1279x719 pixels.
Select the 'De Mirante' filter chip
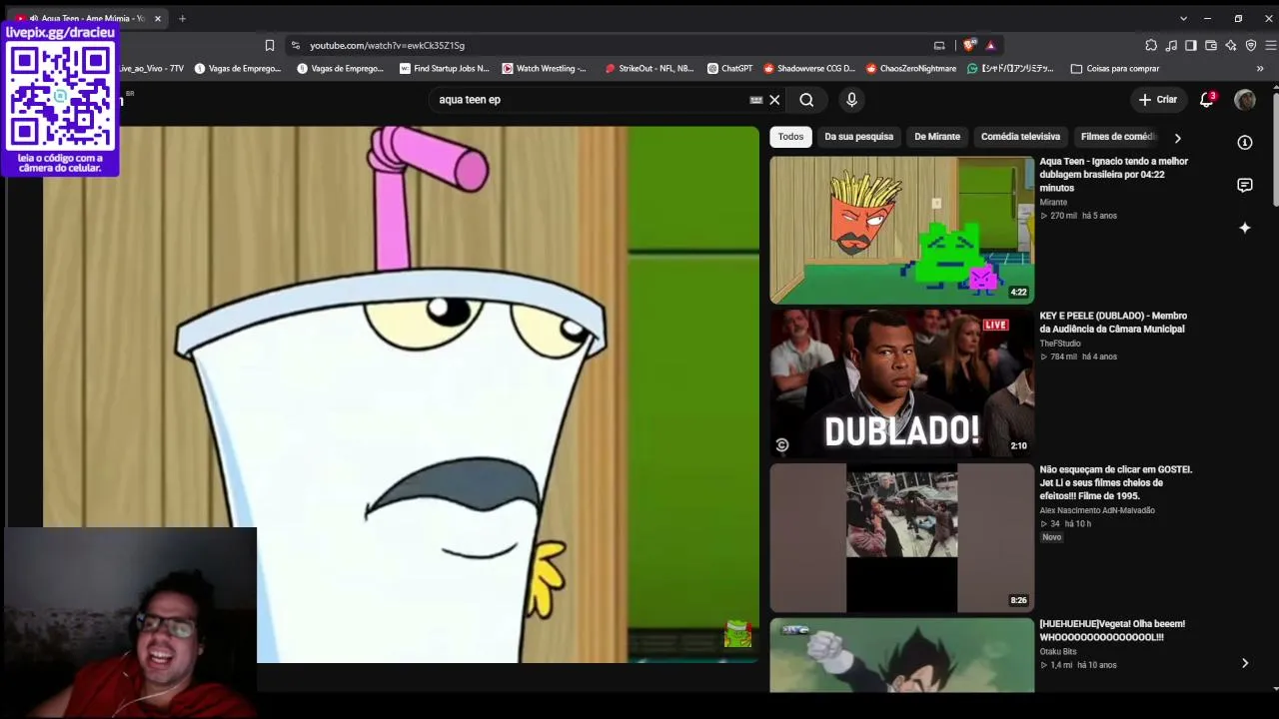click(x=937, y=137)
